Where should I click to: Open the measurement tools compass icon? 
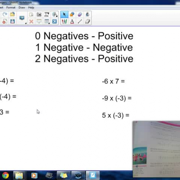[x=54, y=14]
